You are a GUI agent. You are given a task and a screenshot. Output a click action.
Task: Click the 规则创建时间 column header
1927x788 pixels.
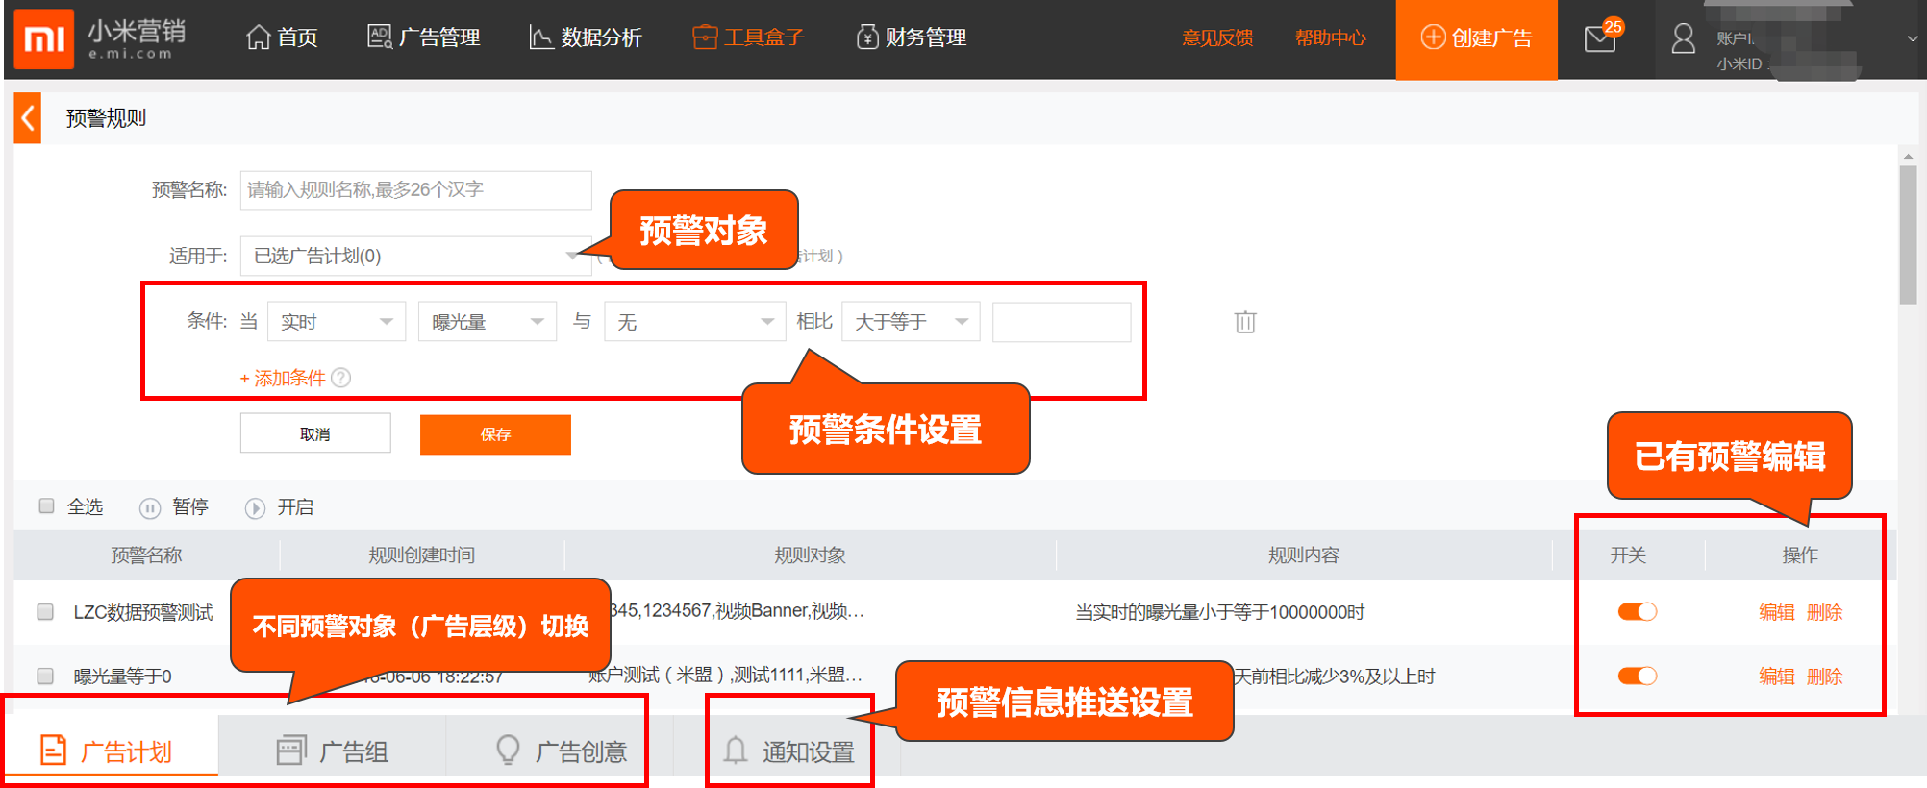pos(421,554)
